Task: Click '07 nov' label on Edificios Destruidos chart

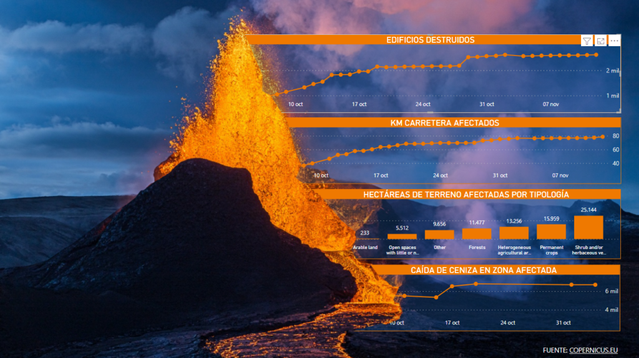Action: tap(550, 104)
